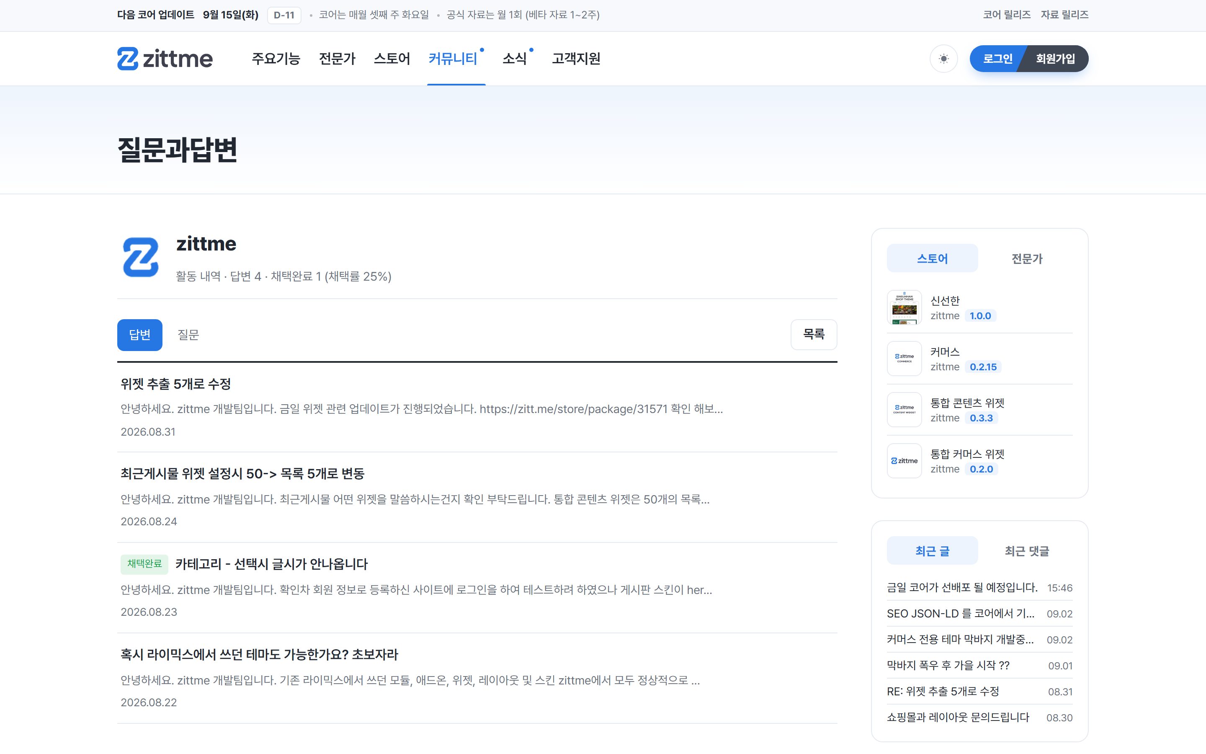Open recent post 금일 코어가 선배포 될 예정입니다.
The width and height of the screenshot is (1206, 754).
coord(962,587)
